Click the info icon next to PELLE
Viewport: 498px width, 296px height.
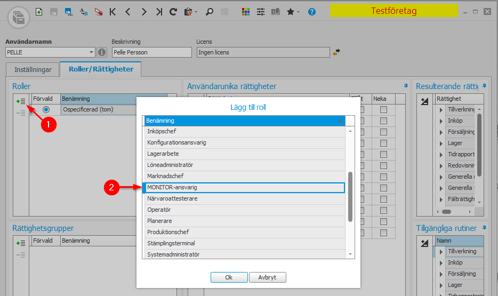pos(102,52)
